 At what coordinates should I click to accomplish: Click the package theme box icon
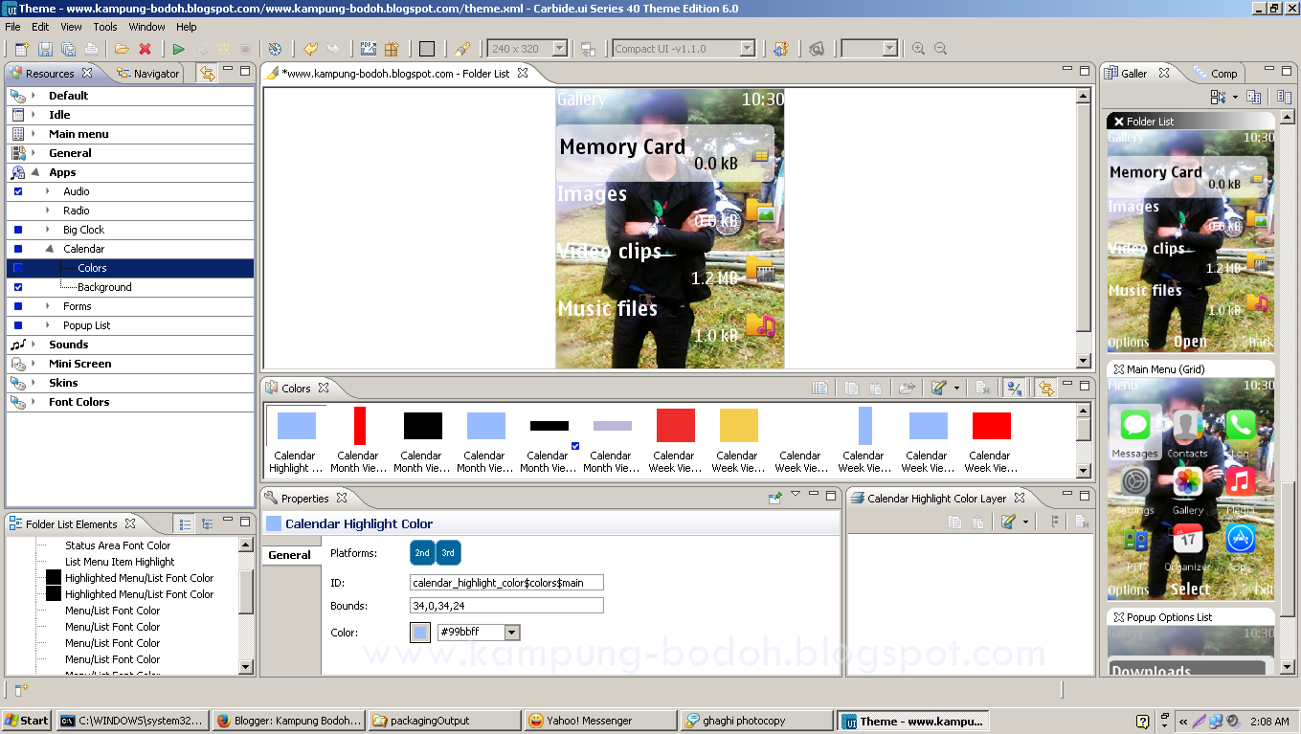click(x=392, y=49)
